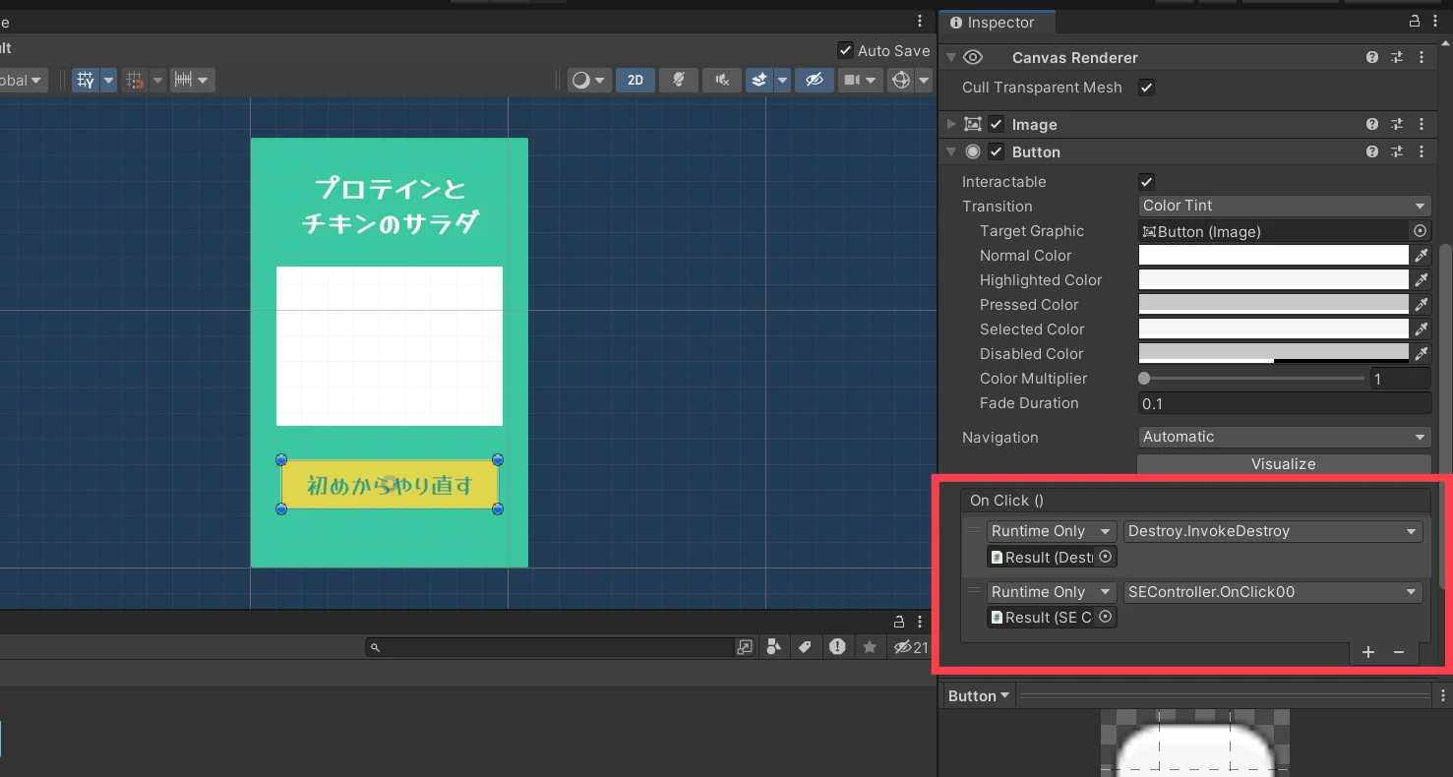Open Canvas Renderer component options menu
The height and width of the screenshot is (777, 1453).
coord(1422,58)
